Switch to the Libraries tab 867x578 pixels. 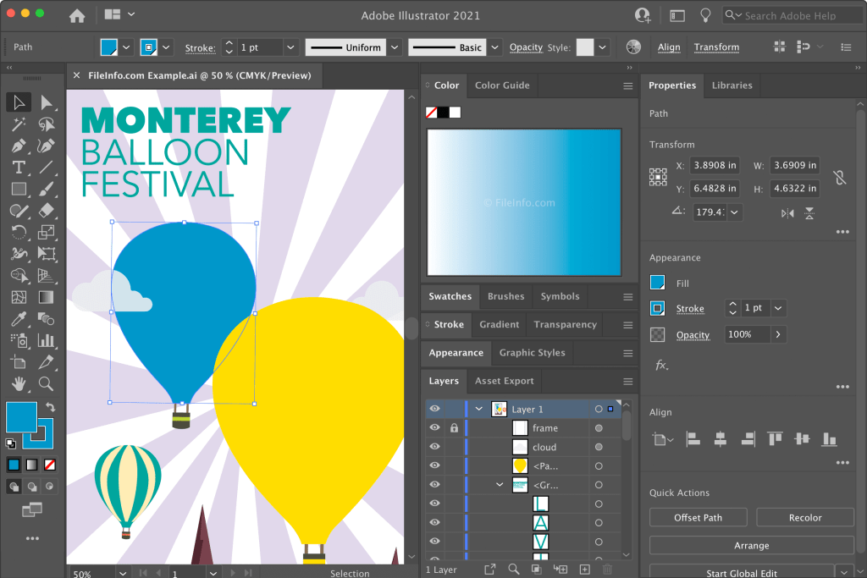pos(732,85)
